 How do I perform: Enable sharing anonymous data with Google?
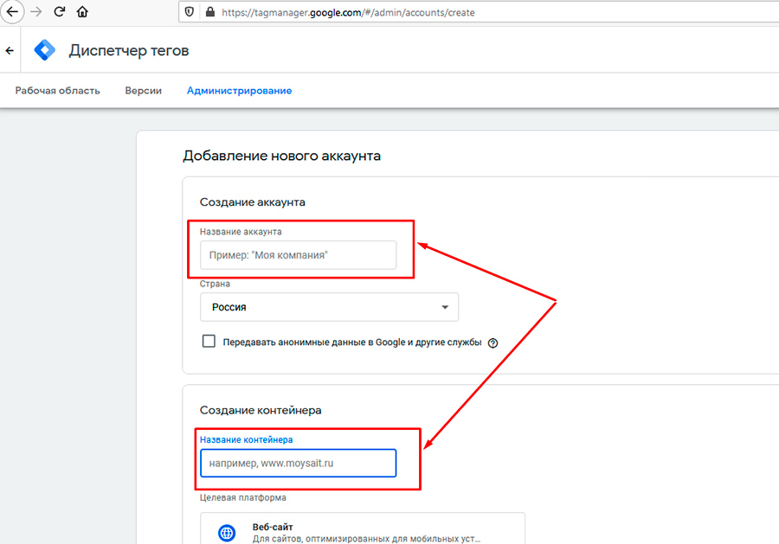tap(209, 341)
